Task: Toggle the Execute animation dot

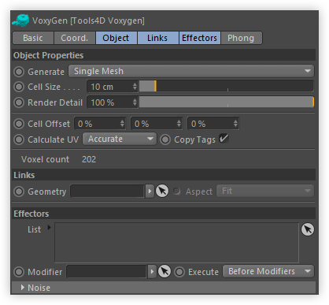Action: pos(179,272)
